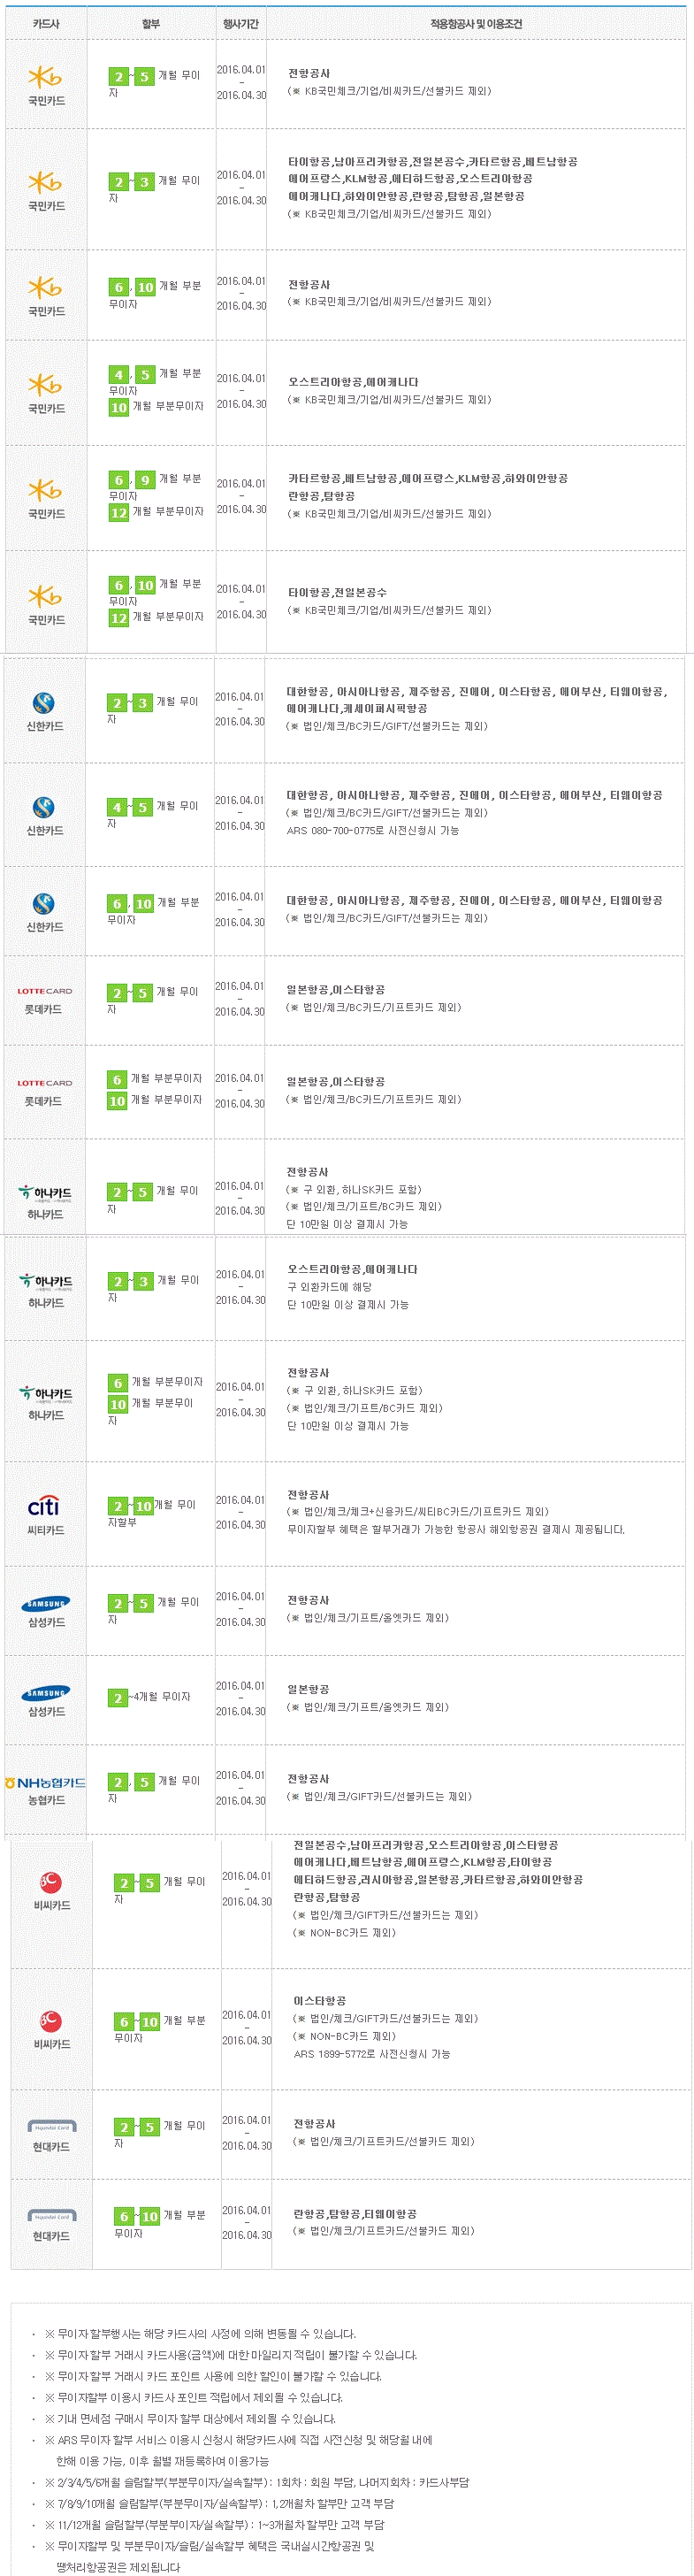
Task: Click the green 2 badge in the 씨티카드 row
Action: [118, 1506]
